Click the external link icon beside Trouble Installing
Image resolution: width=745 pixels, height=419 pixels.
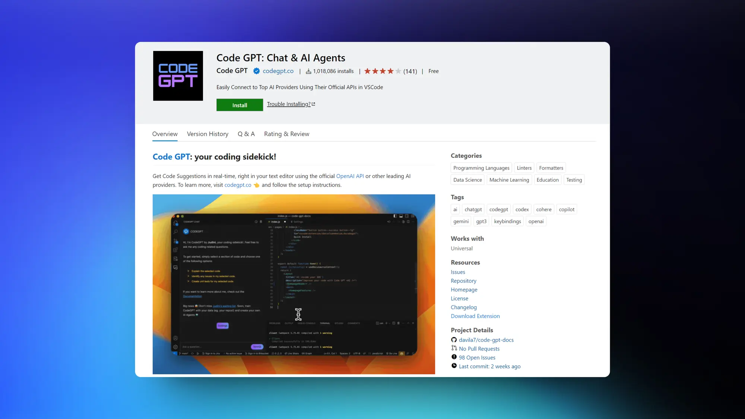pos(313,104)
